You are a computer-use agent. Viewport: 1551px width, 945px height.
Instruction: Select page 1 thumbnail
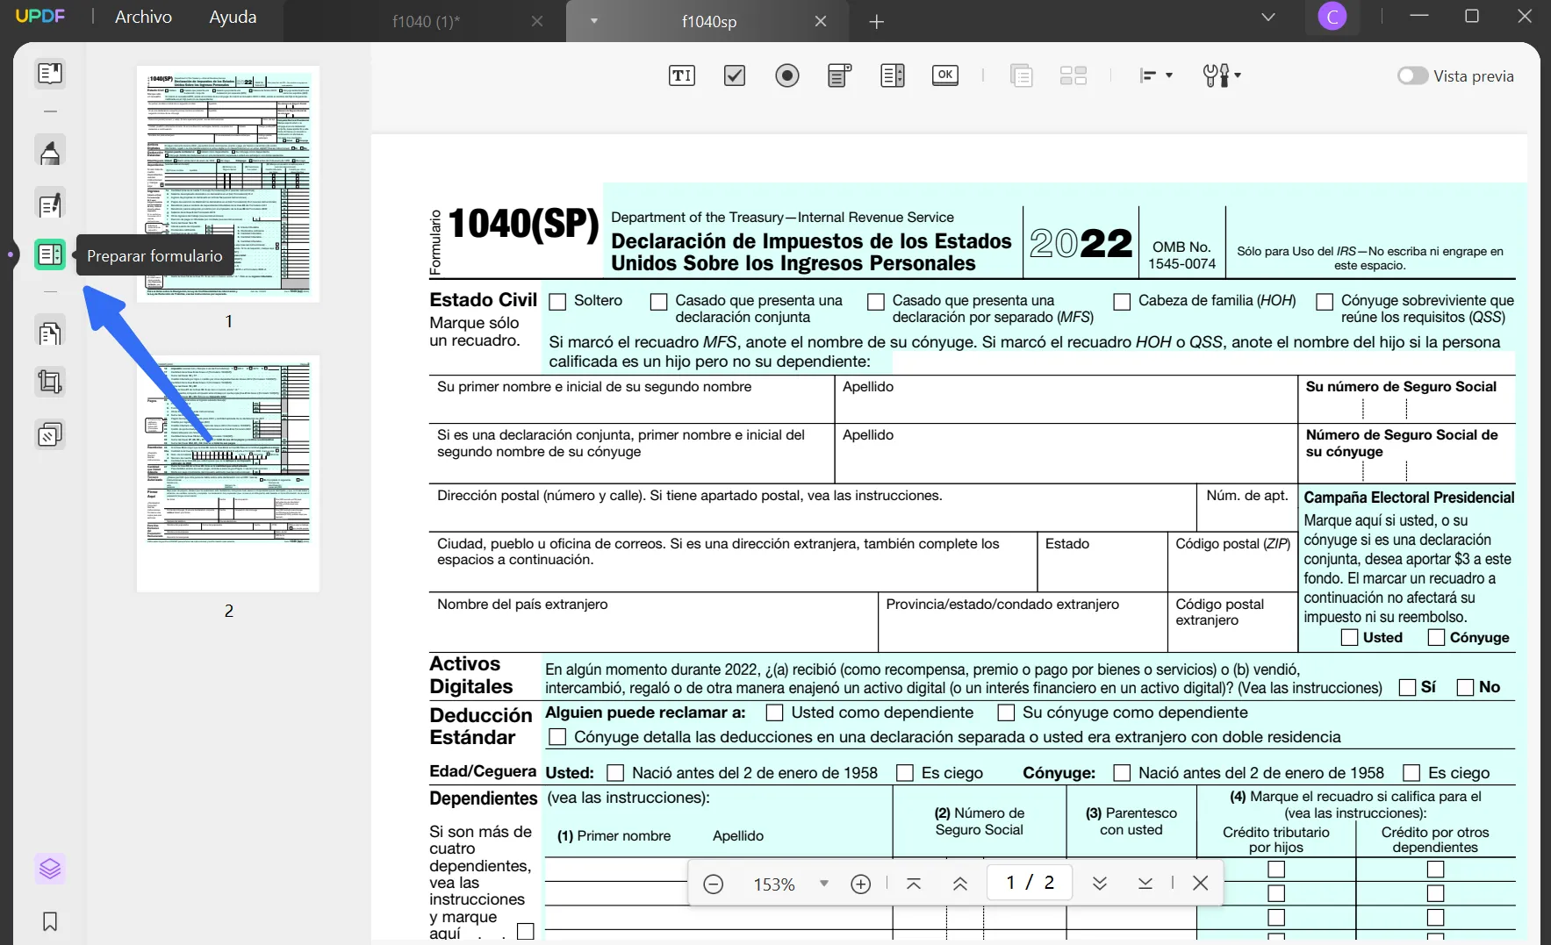(228, 183)
